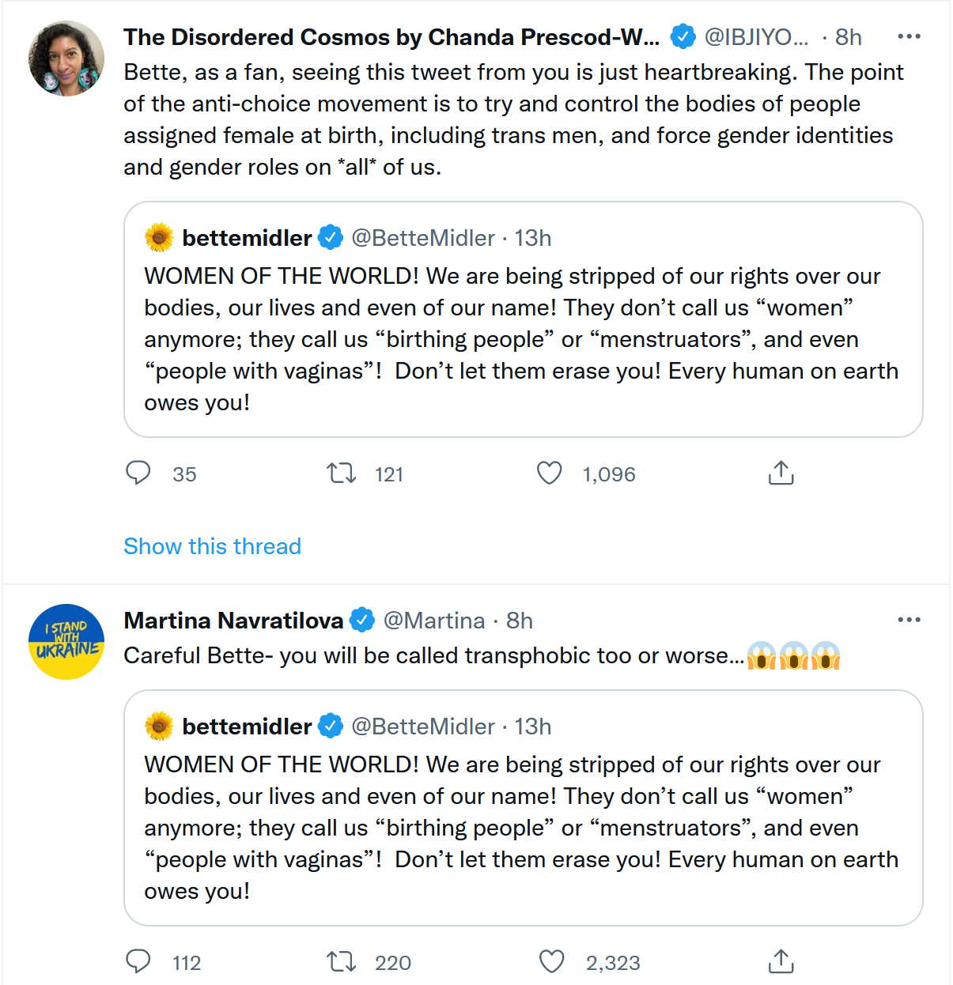Open @Martina handle link
This screenshot has width=953, height=985.
433,621
